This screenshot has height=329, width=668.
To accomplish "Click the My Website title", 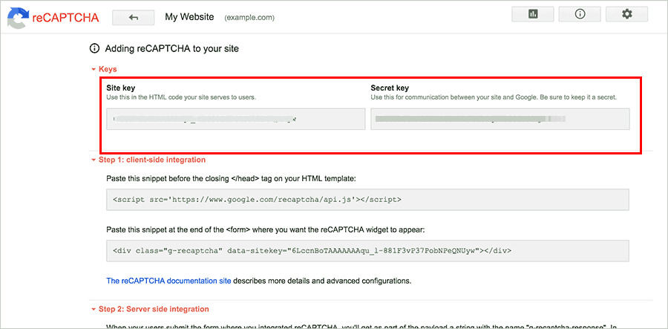I will coord(189,18).
